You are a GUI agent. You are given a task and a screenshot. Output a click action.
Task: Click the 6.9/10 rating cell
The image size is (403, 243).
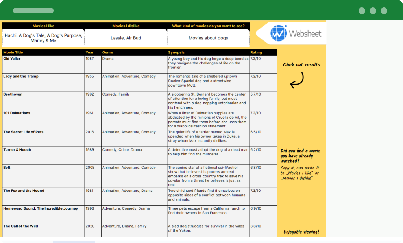tap(263, 214)
